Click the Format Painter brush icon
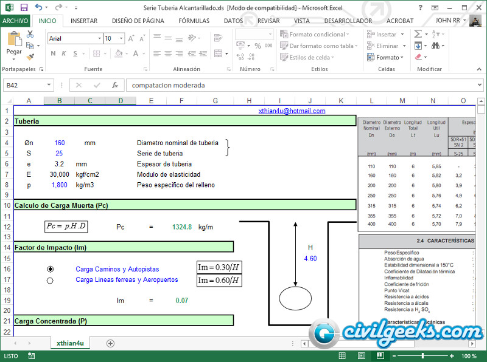Viewport: 487px width, 362px height. [30, 56]
